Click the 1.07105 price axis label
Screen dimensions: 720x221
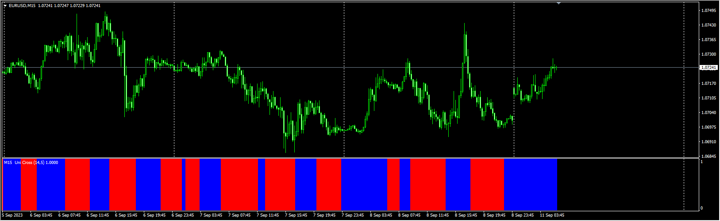pos(709,98)
